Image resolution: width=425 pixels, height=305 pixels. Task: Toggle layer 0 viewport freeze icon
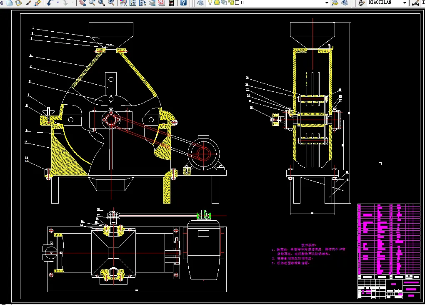click(x=224, y=3)
